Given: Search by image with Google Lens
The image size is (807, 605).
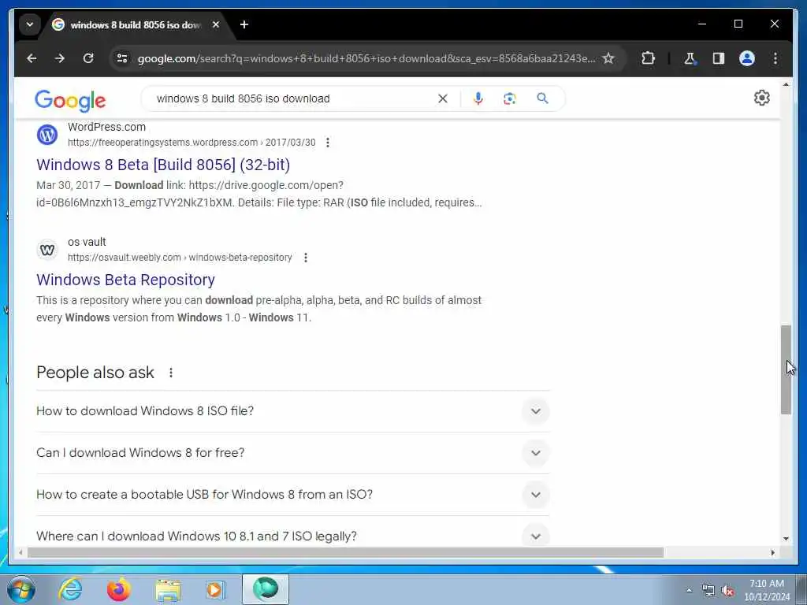Looking at the screenshot, I should coord(510,98).
